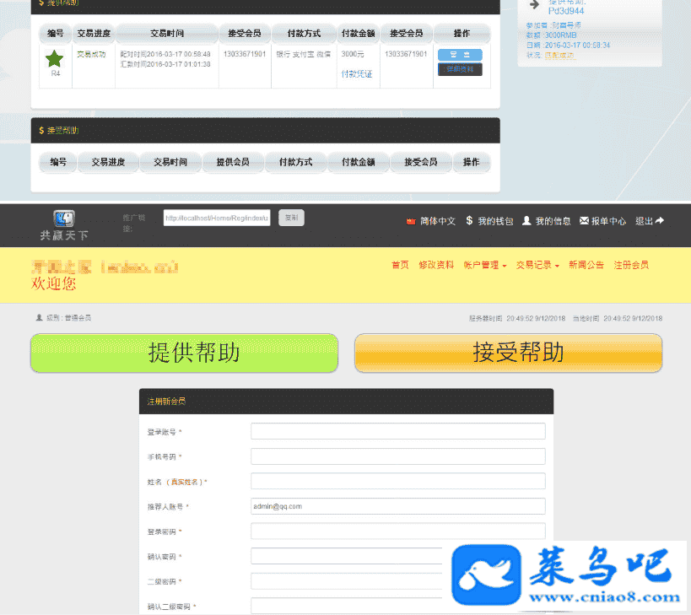Open the 付款凭证 link
Viewport: 691px width, 615px height.
pyautogui.click(x=357, y=74)
